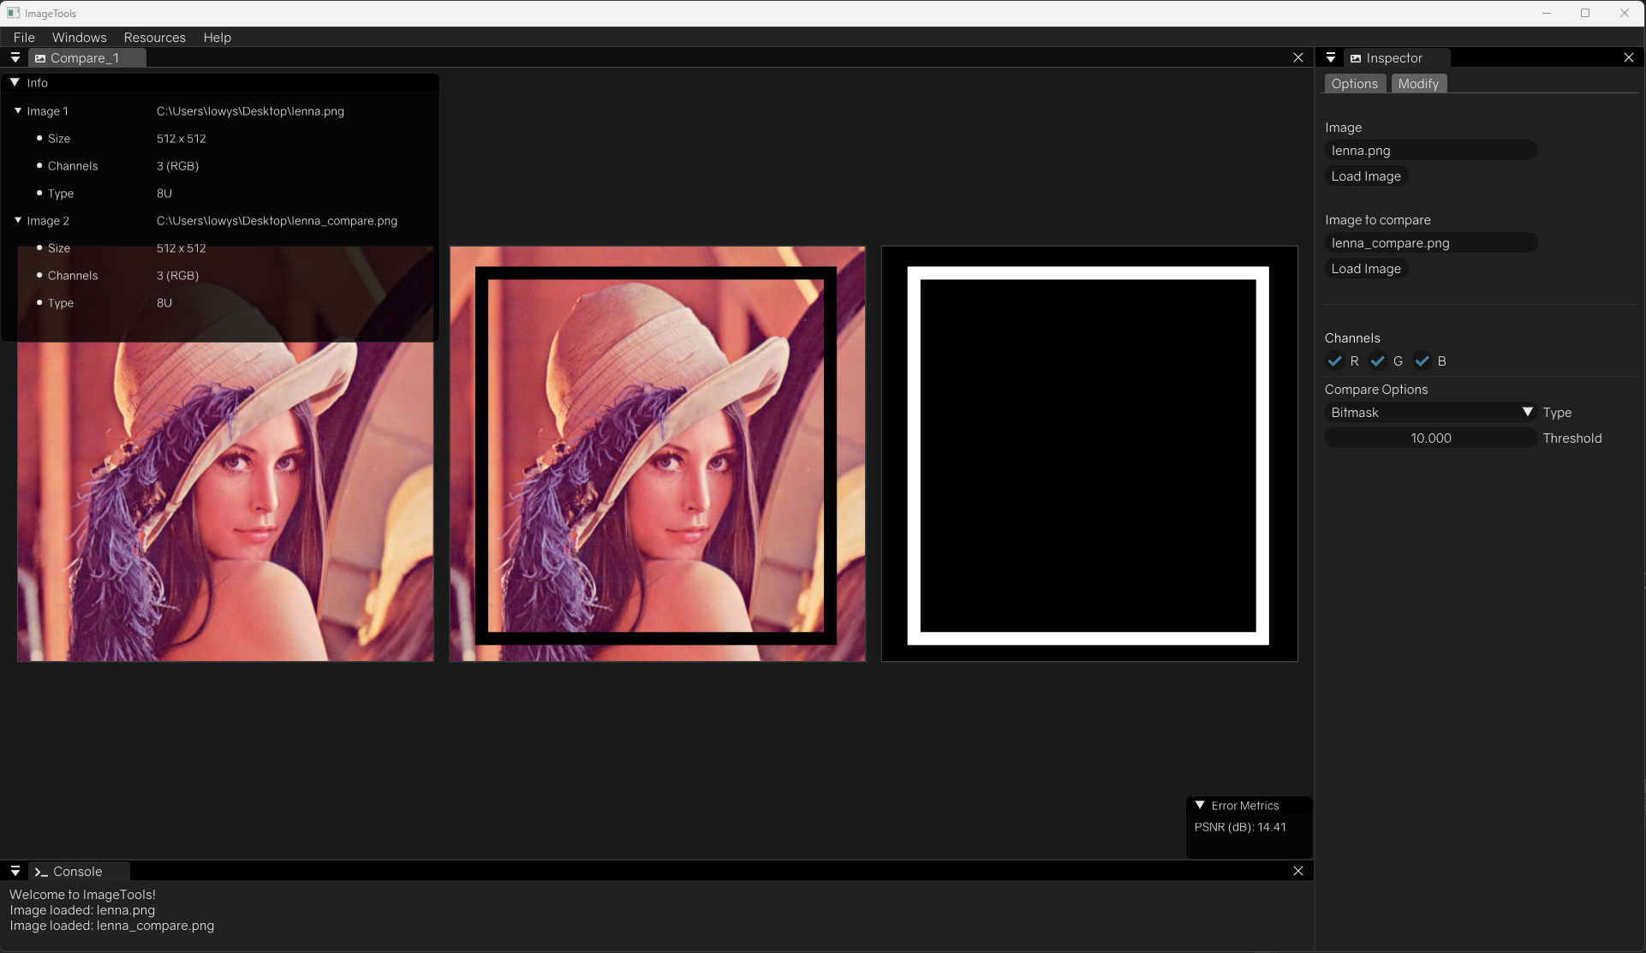Click the PSNR (dB): 14.41 value
The image size is (1646, 953).
point(1240,827)
